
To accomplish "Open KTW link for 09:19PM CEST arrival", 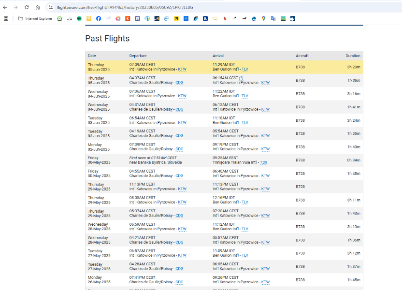I will tap(265, 149).
